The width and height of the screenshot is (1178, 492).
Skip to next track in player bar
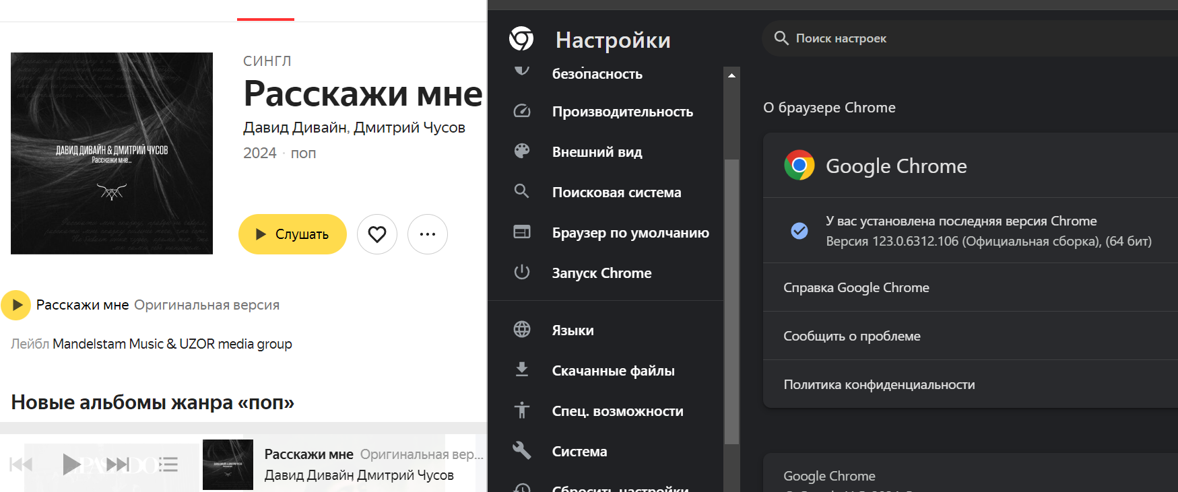(x=118, y=464)
